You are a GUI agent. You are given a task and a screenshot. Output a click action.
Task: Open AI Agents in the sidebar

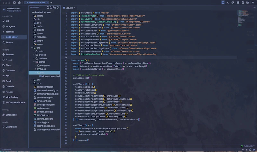pyautogui.click(x=14, y=27)
